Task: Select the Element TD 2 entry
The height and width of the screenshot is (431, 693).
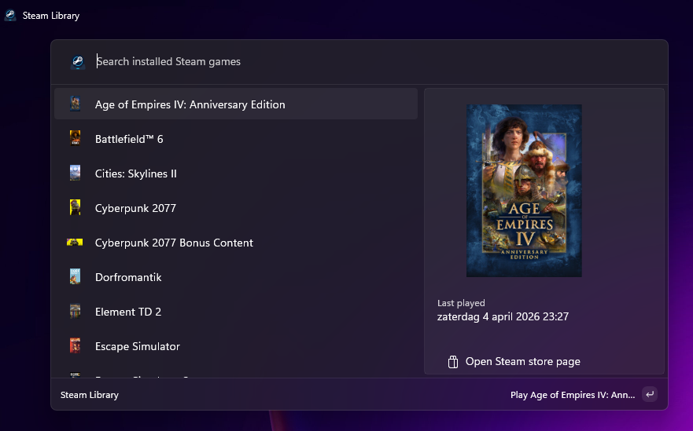Action: coord(236,311)
